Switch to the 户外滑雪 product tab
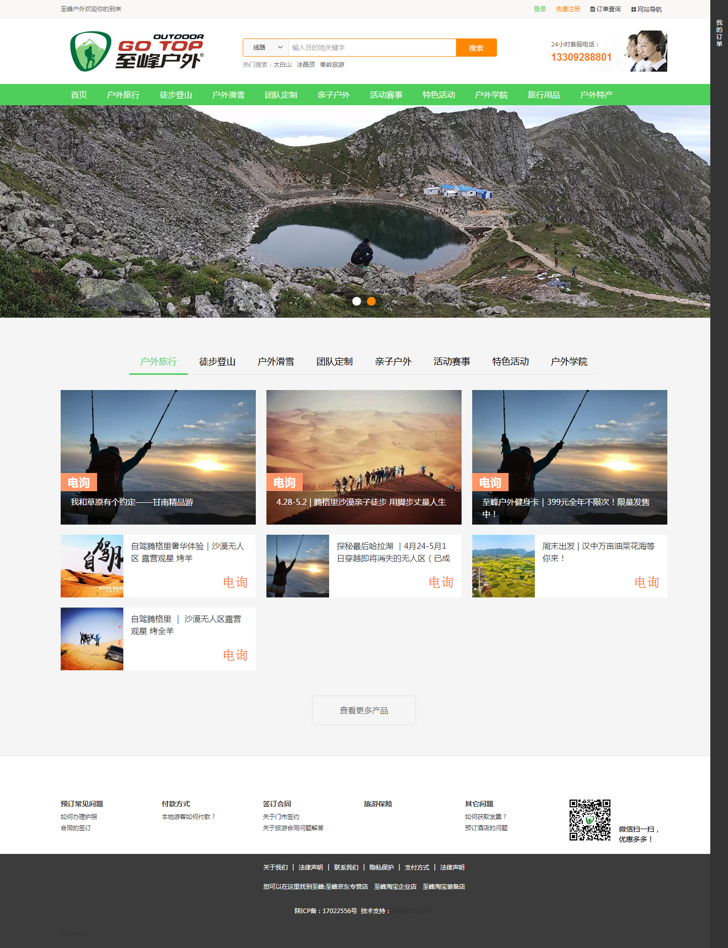The height and width of the screenshot is (948, 728). point(276,361)
